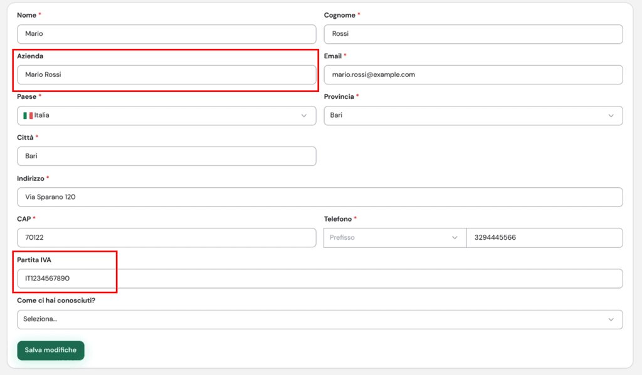Open the Paese dropdown showing Italia
The image size is (642, 375).
click(x=167, y=116)
